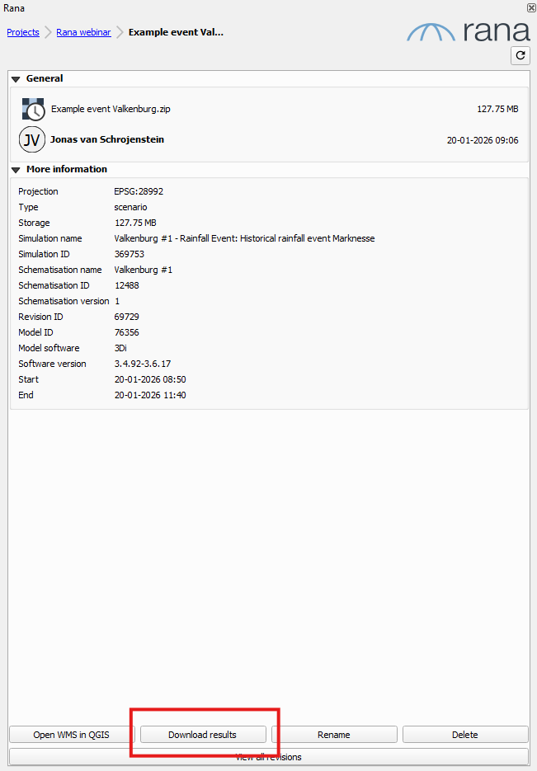Click the Revision ID label
The height and width of the screenshot is (771, 537).
tap(40, 317)
